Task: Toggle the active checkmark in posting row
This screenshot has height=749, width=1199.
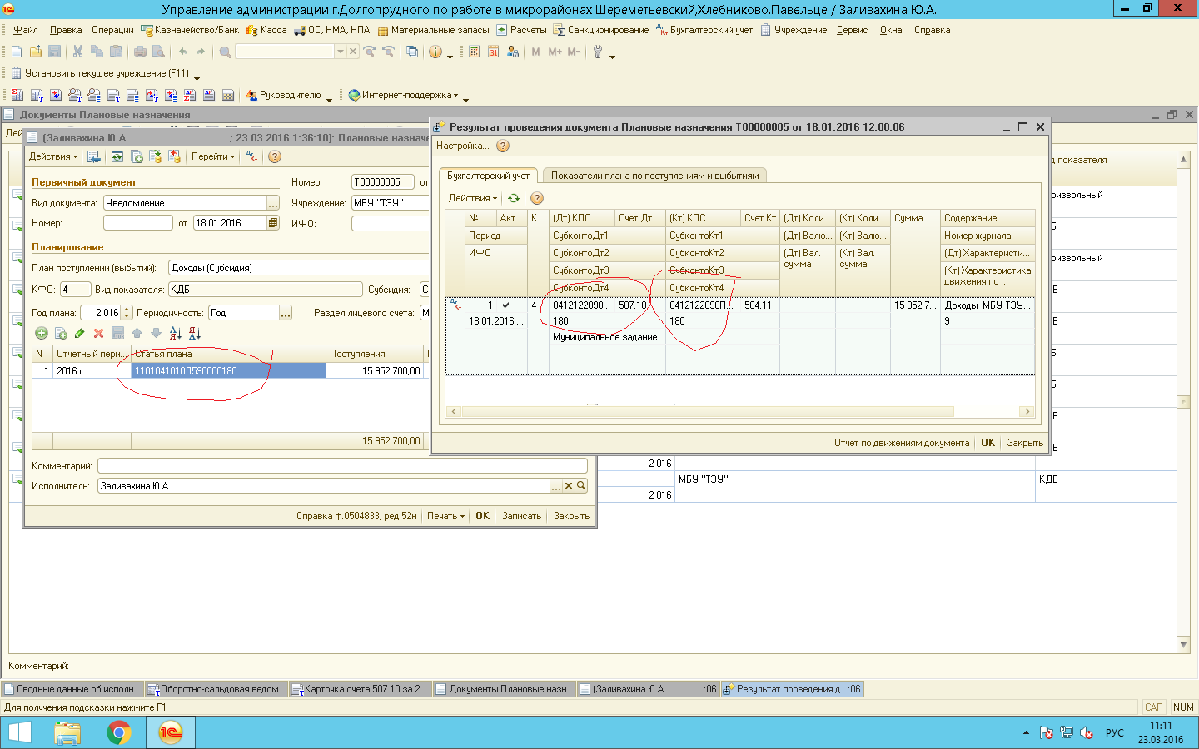Action: pos(505,305)
